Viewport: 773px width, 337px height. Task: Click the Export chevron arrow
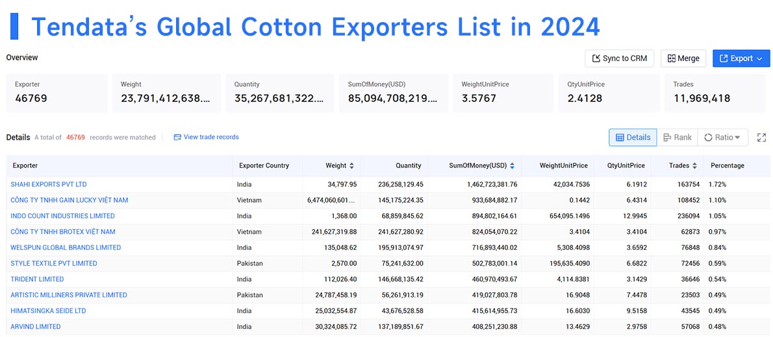760,58
